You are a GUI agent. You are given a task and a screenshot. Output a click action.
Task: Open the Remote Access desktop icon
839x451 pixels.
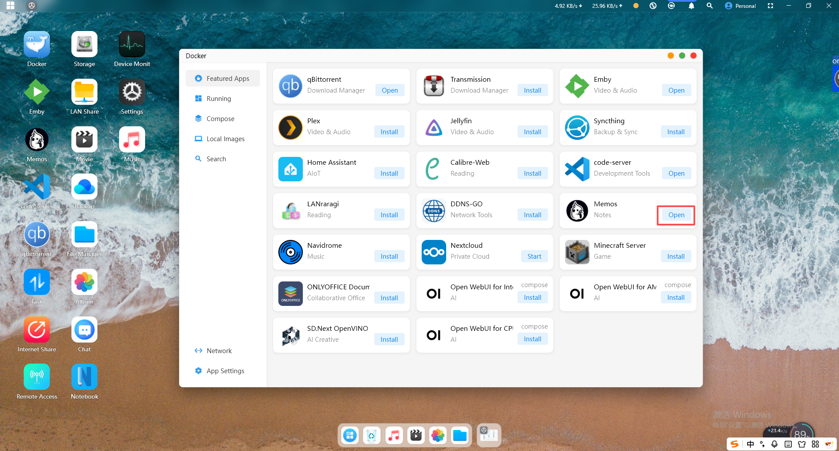pyautogui.click(x=37, y=377)
